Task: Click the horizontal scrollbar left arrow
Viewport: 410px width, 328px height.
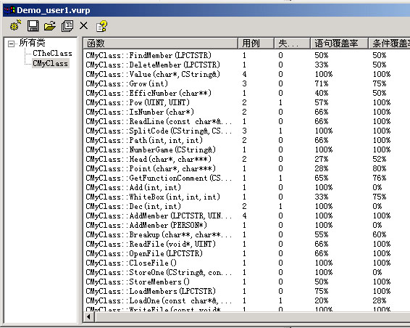Action: tap(88, 317)
